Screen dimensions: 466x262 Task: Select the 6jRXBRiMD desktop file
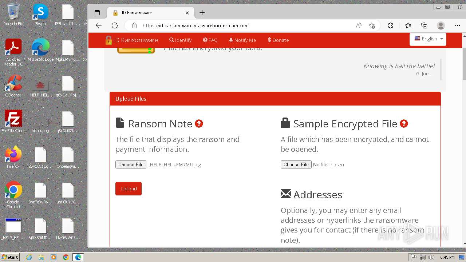pyautogui.click(x=40, y=229)
